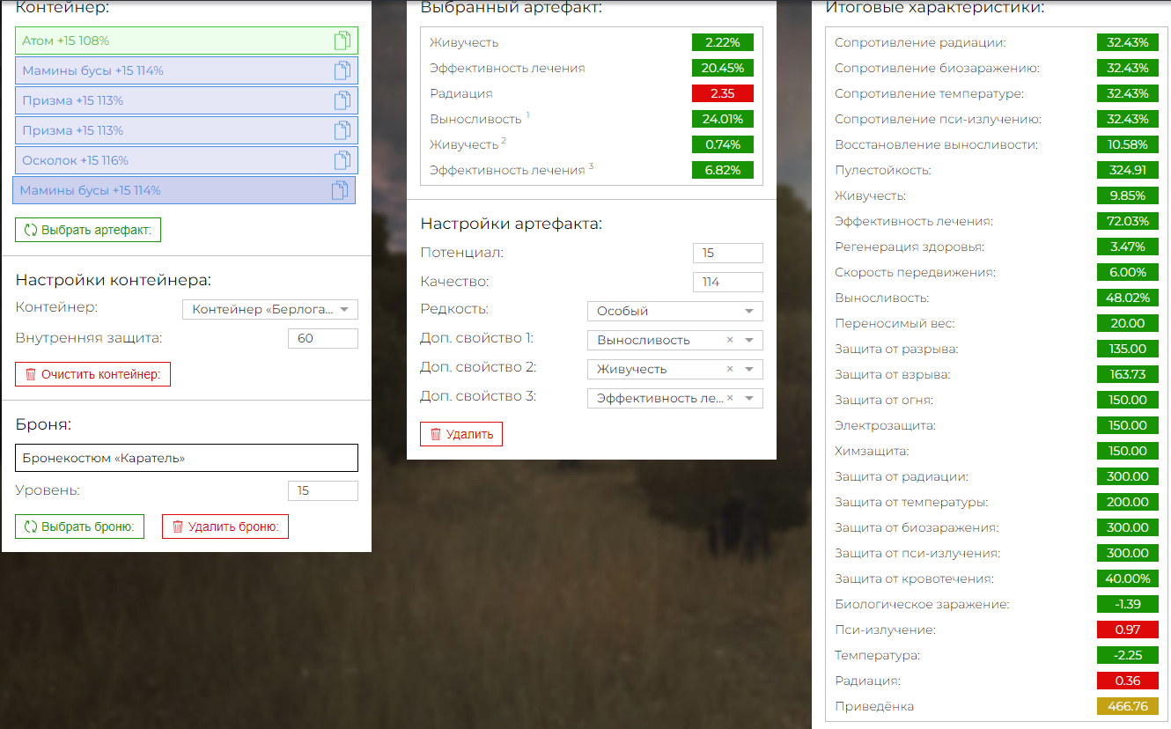Click the Внутренняя защита input field
1171x729 pixels.
coord(322,338)
